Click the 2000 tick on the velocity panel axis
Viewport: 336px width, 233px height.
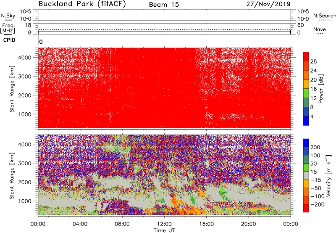tap(25, 182)
